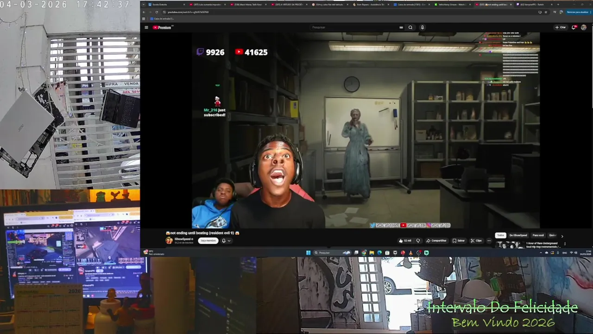Open the YouTube hamburger guide menu
Screen dimensions: 593x334
coord(146,27)
